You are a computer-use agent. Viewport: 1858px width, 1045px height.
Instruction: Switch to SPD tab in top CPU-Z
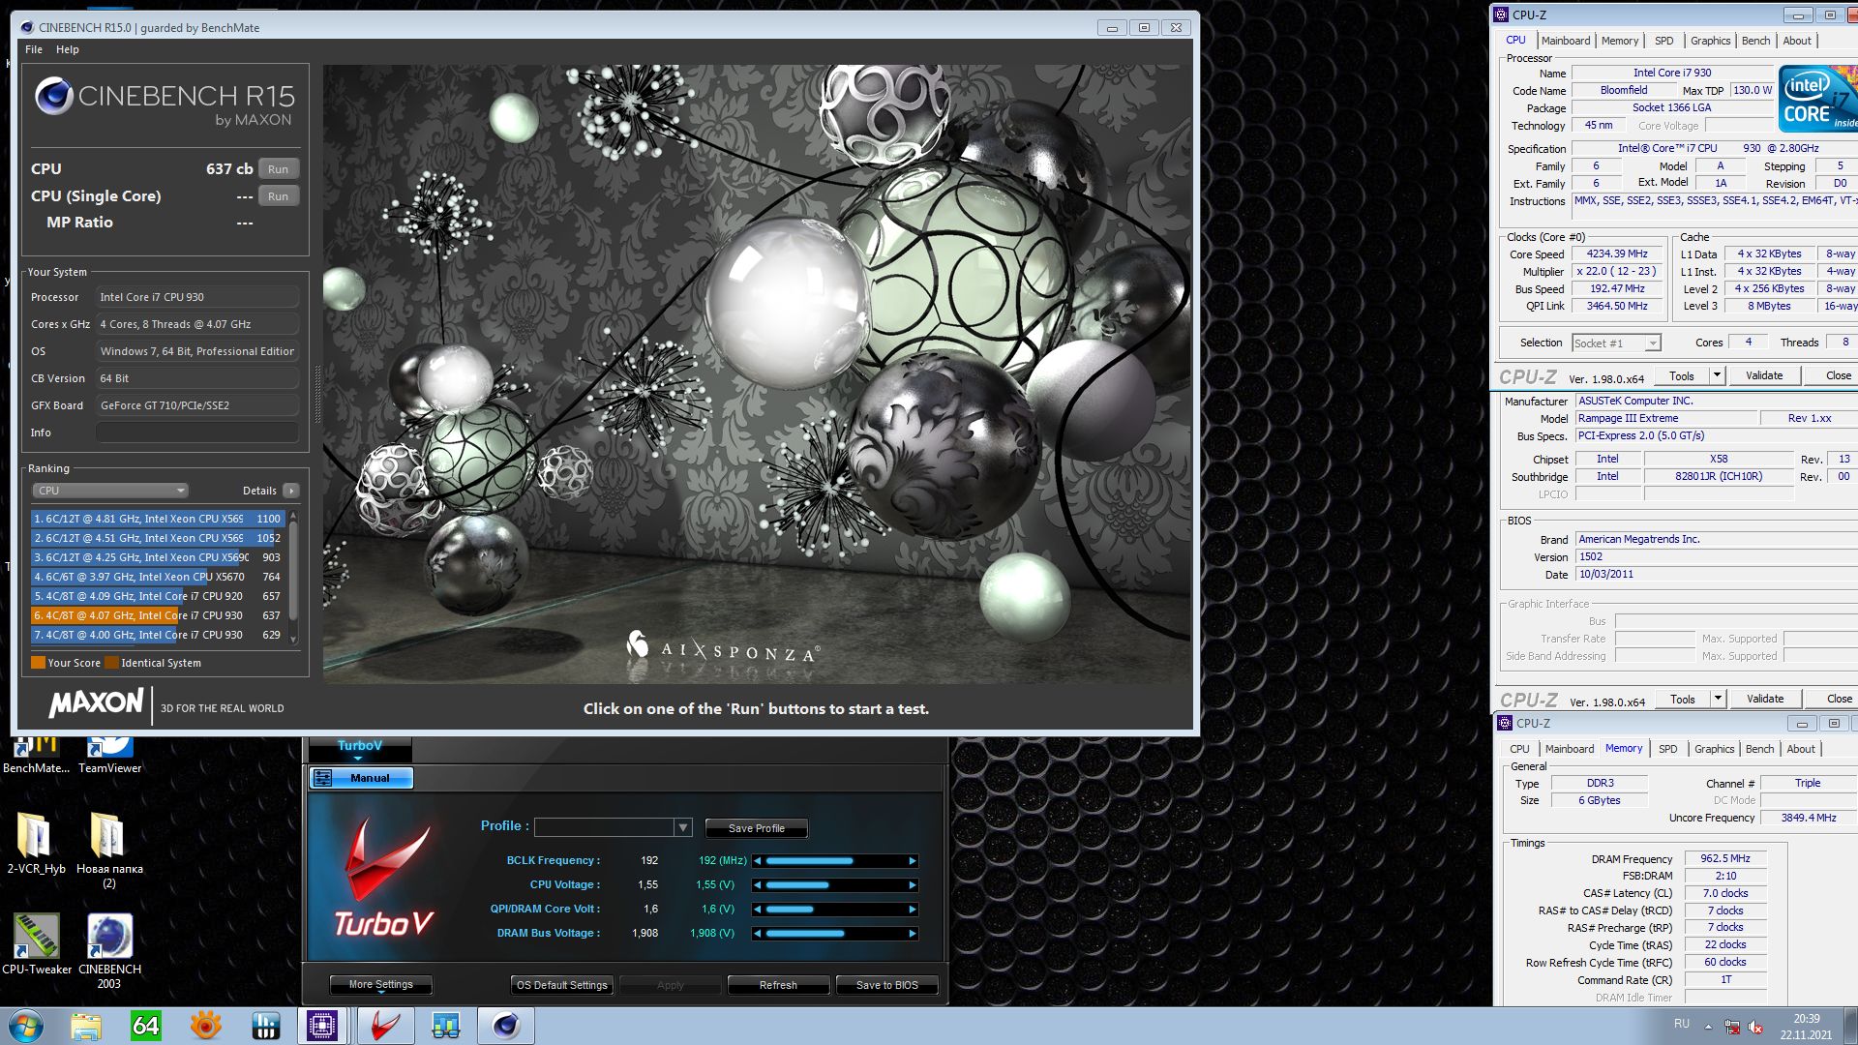click(x=1664, y=41)
